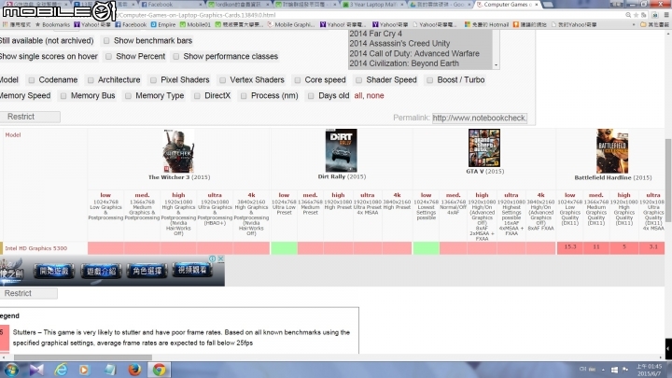Enable Show benchmark bars checkbox
Viewport: 672px width, 378px height.
pos(106,41)
